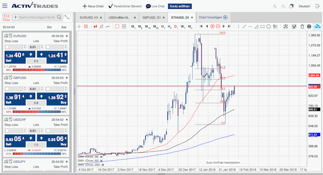Select the vertical line drawing tool

pyautogui.click(x=239, y=27)
